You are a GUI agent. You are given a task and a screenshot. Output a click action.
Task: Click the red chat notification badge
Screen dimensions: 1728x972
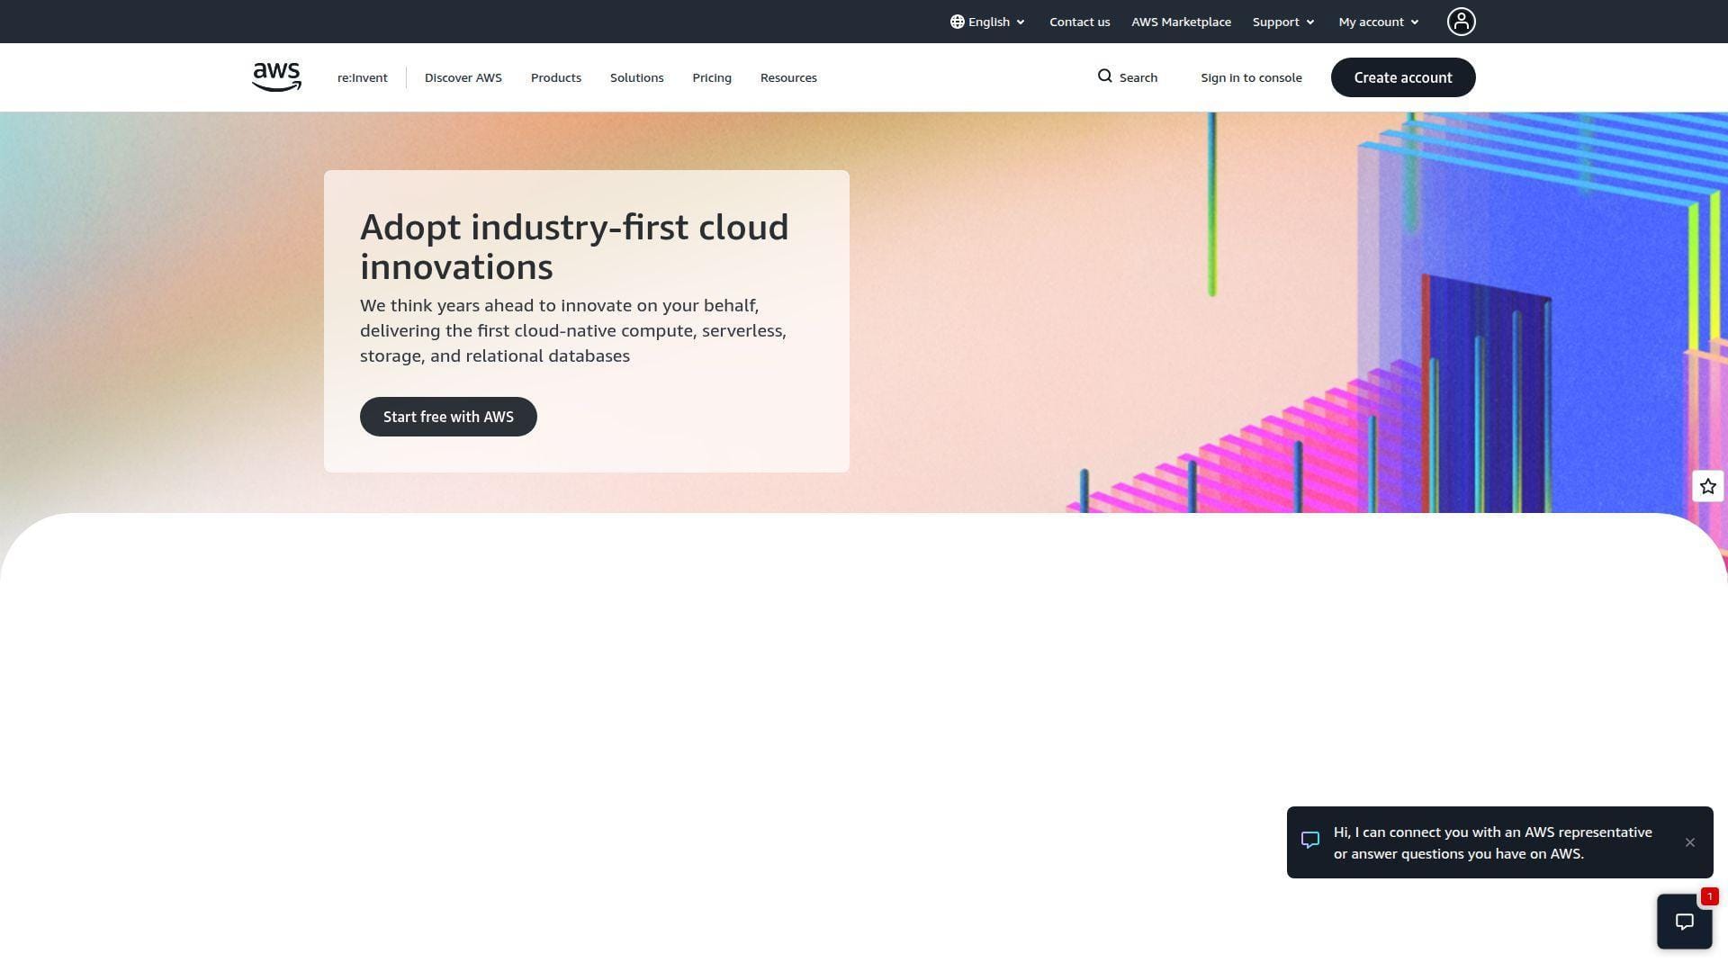[1709, 896]
